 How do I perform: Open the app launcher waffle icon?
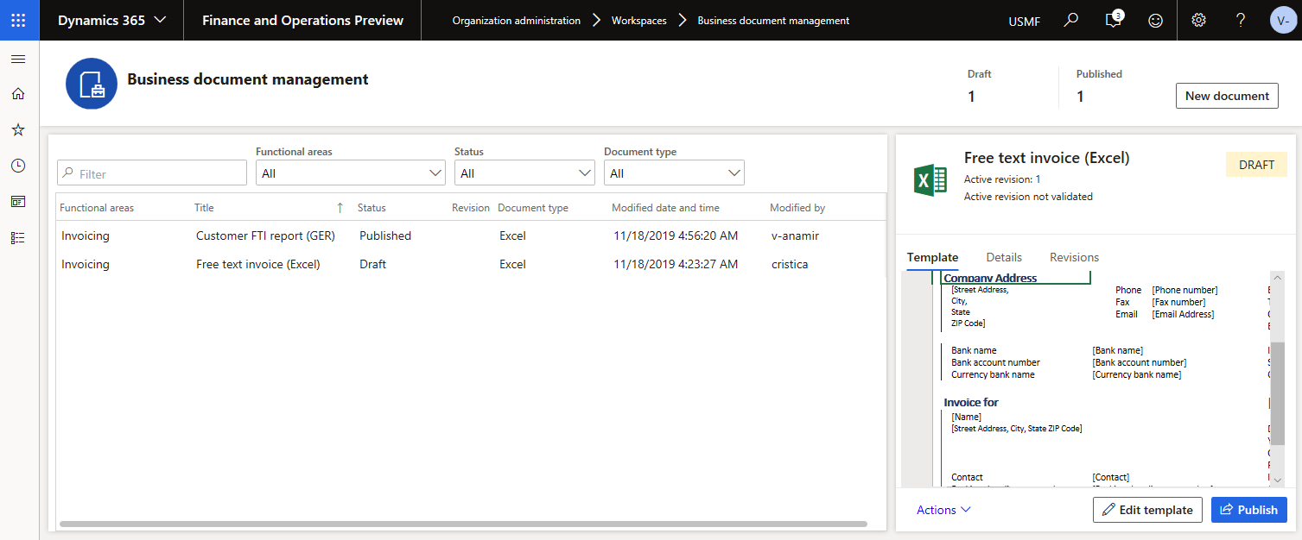tap(19, 20)
